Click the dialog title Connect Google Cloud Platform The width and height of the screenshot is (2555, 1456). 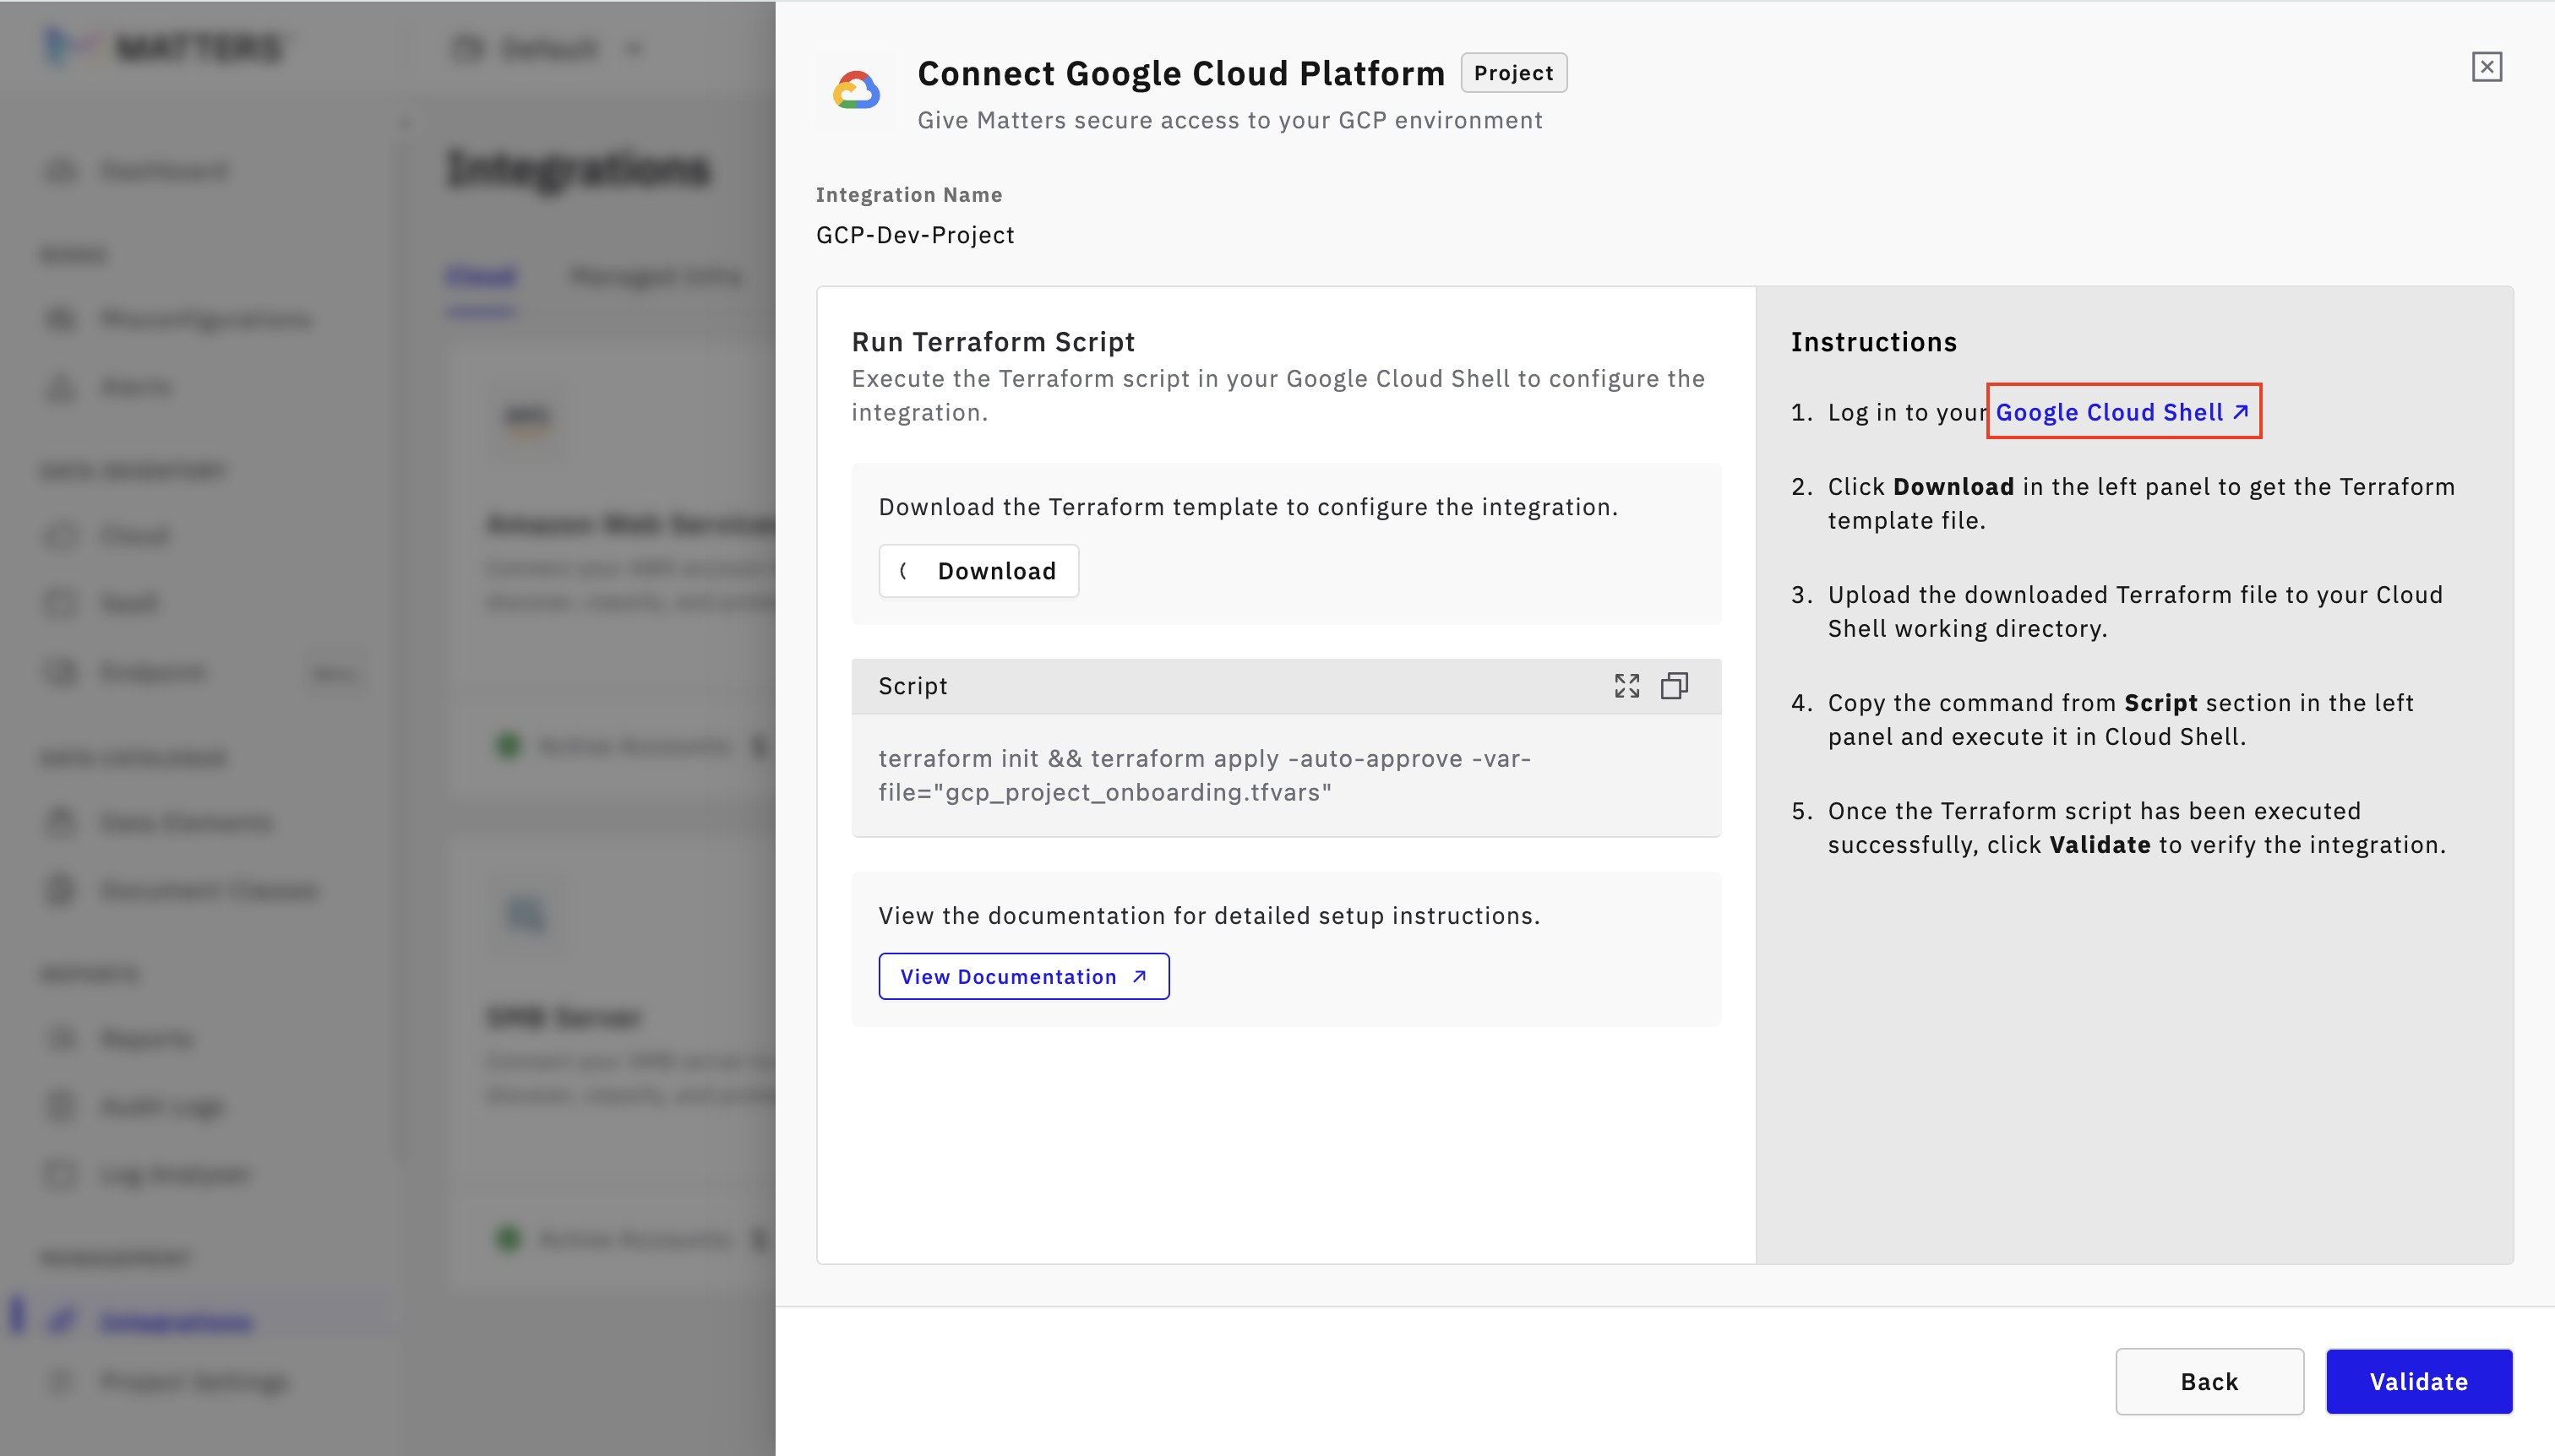pos(1181,73)
